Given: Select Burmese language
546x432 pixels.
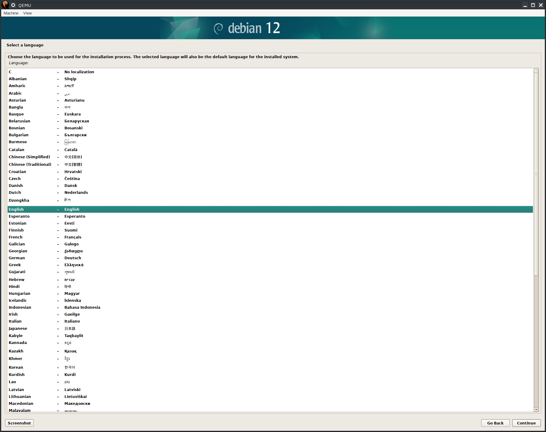Looking at the screenshot, I should tap(270, 142).
